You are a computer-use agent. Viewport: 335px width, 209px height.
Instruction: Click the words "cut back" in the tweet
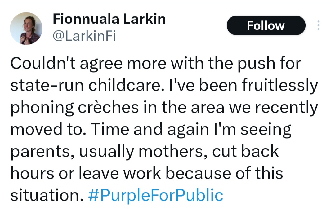(x=245, y=151)
